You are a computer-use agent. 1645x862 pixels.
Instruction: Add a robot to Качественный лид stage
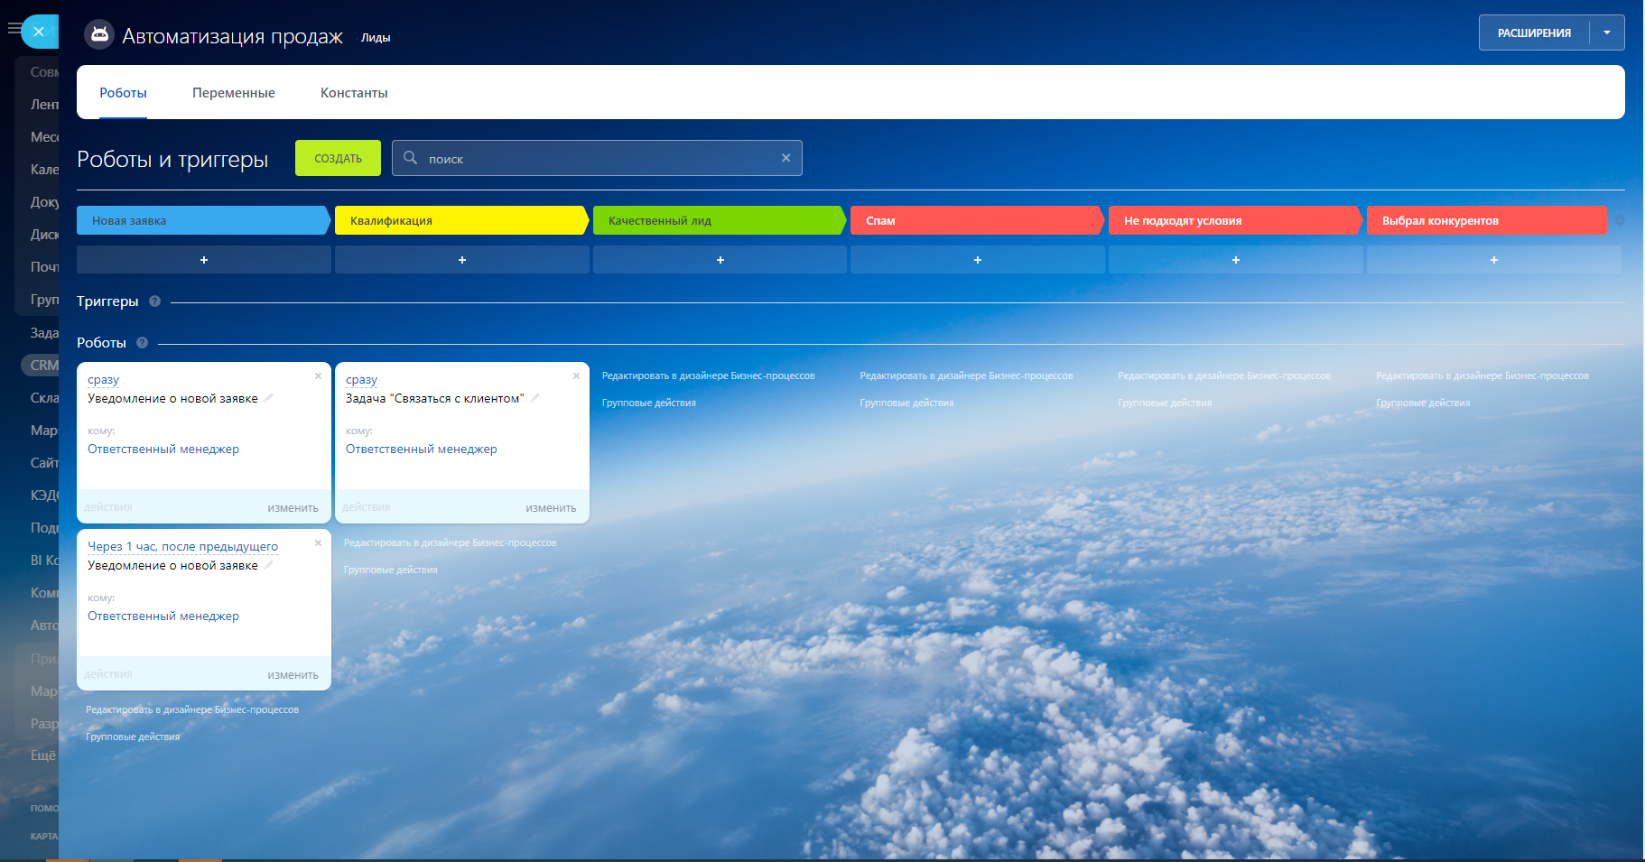(x=720, y=260)
